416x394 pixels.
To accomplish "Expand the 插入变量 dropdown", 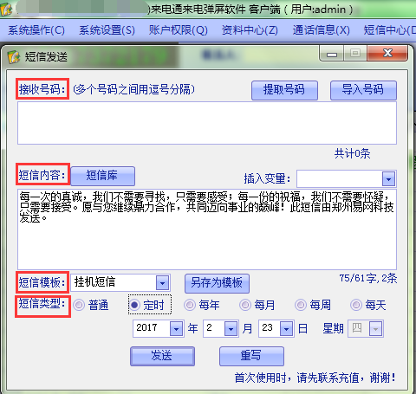I will point(388,179).
